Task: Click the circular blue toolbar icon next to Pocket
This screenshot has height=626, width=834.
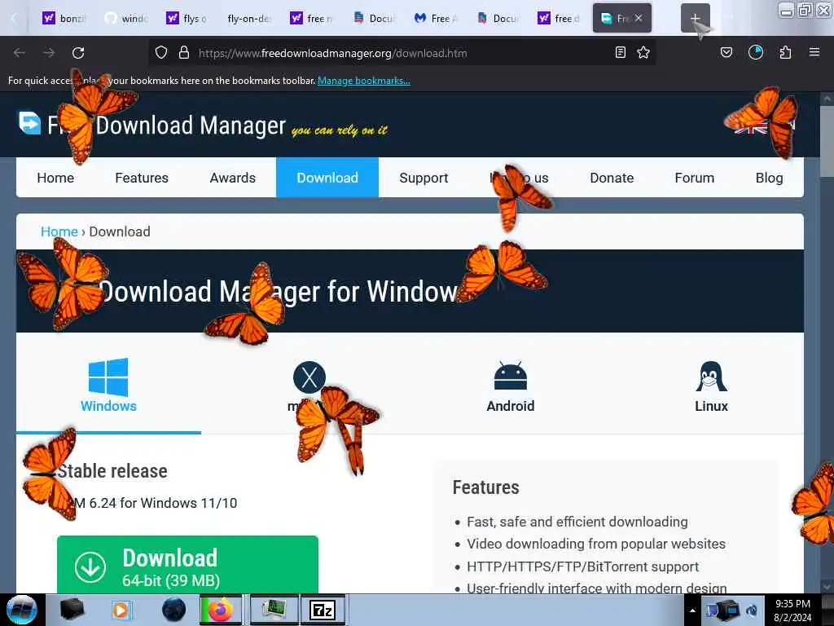Action: pos(755,52)
